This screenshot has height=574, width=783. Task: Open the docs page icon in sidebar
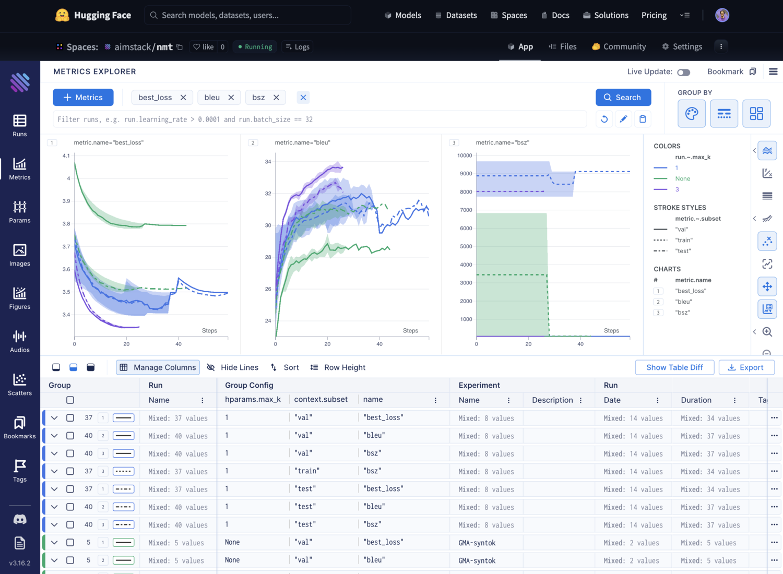(20, 543)
